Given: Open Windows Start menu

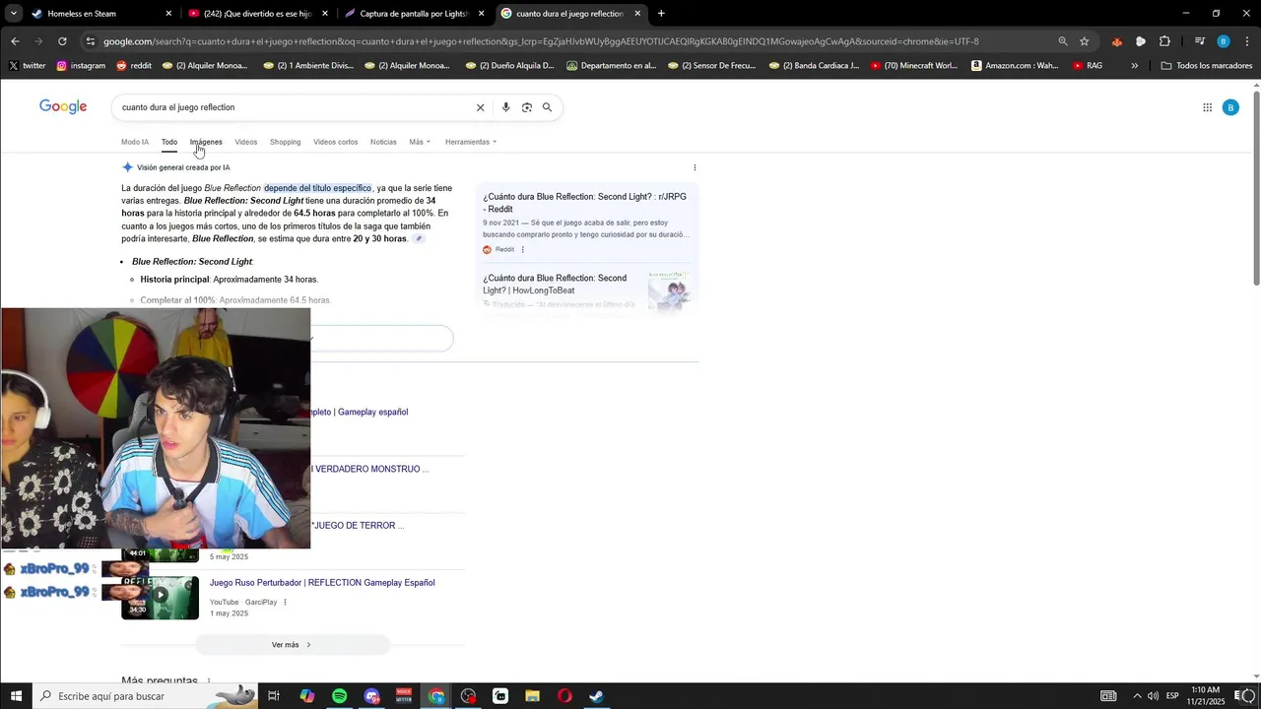Looking at the screenshot, I should 16,696.
